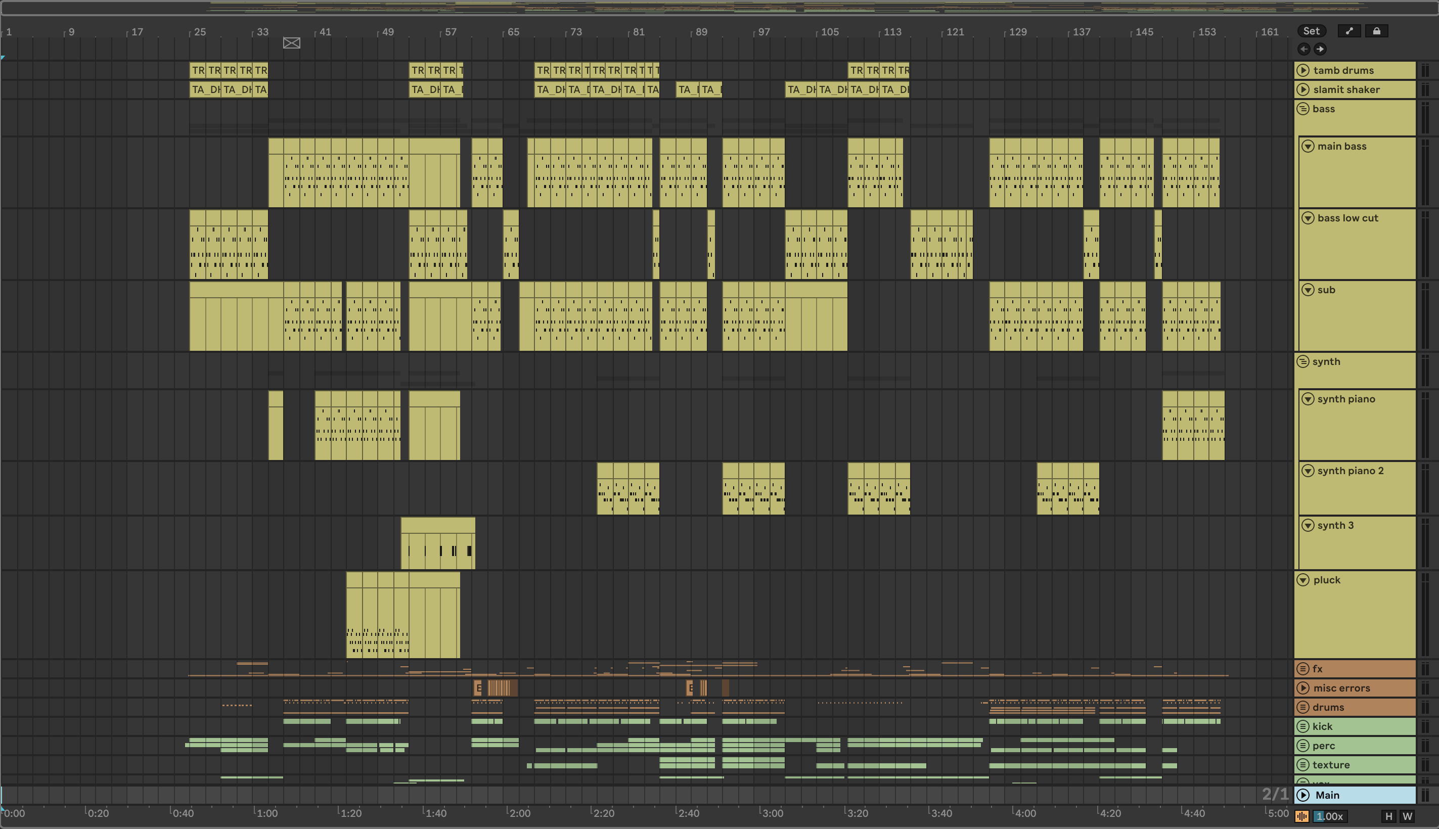Unfold the bass group track
This screenshot has width=1439, height=829.
coord(1303,109)
